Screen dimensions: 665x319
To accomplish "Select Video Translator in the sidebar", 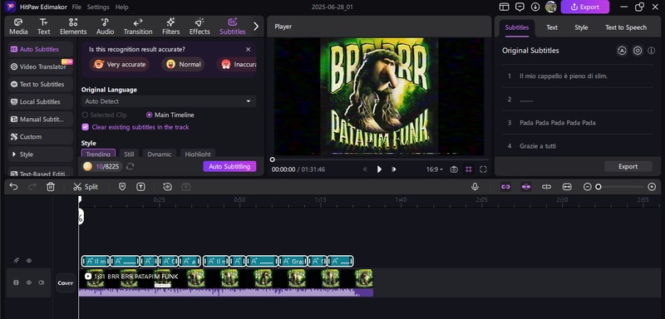I will tap(40, 66).
